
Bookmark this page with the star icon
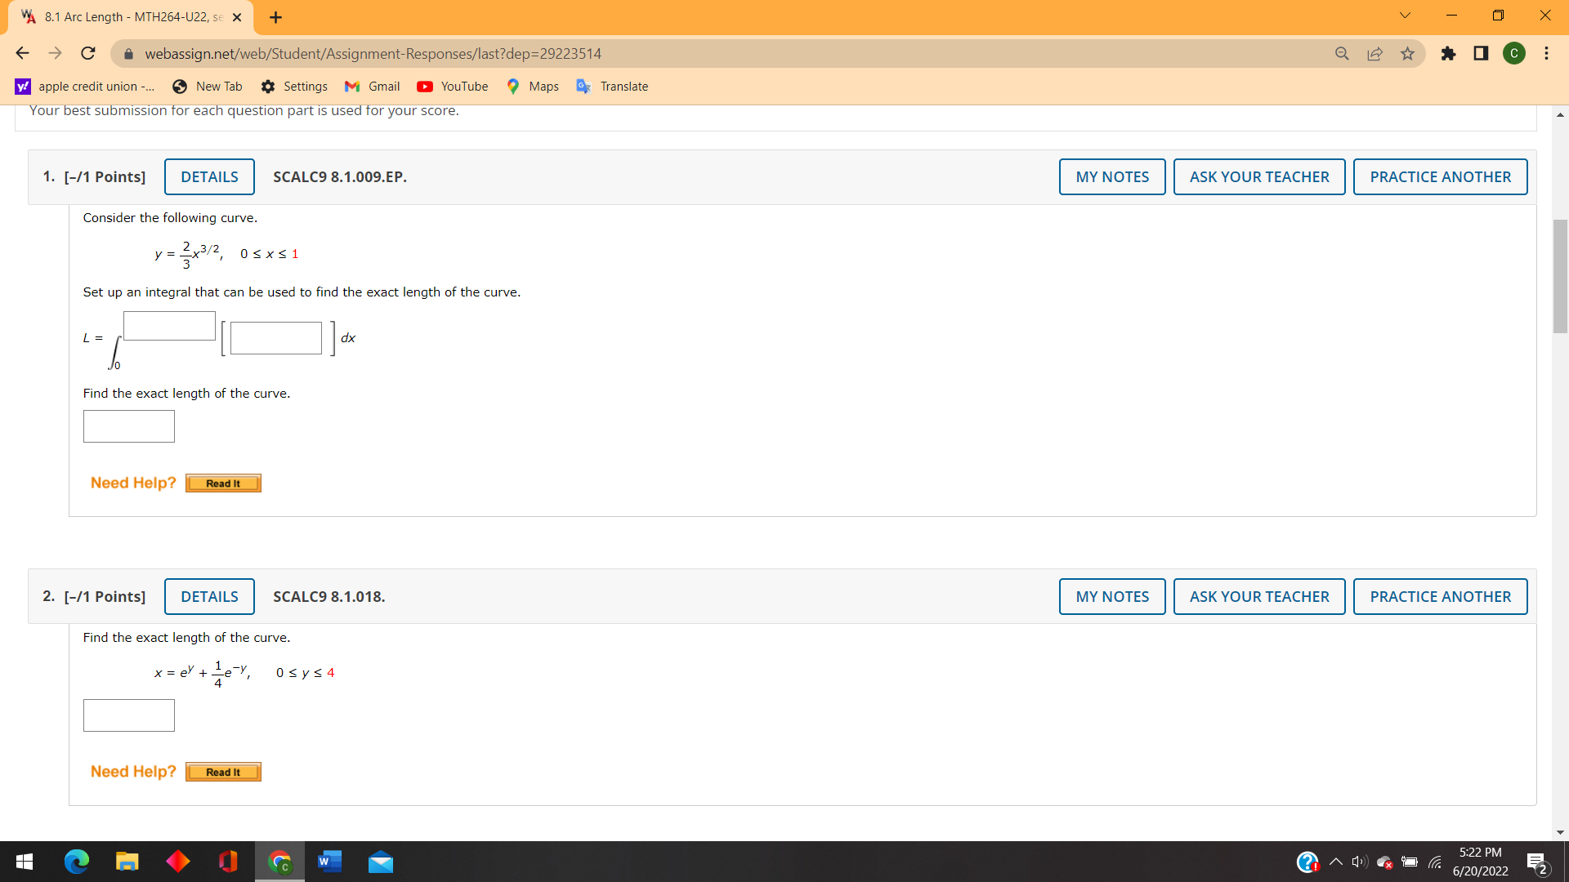coord(1407,53)
